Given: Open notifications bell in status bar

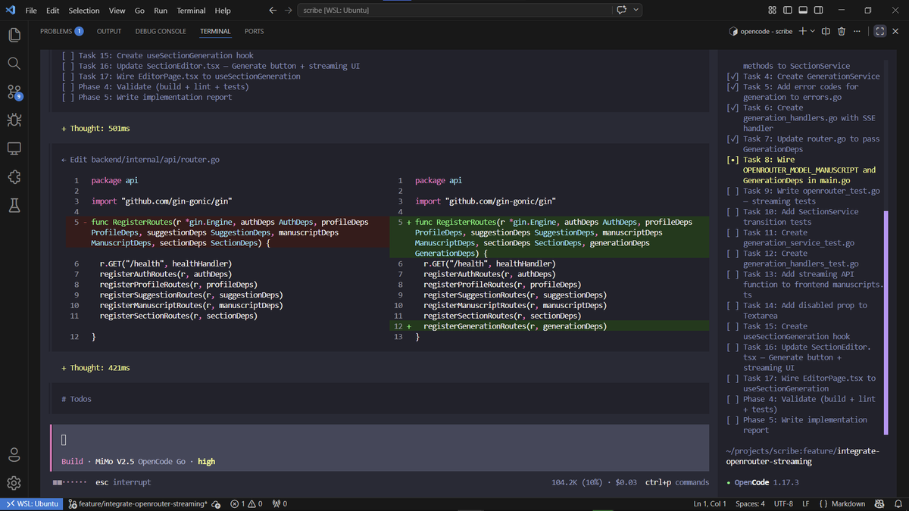Looking at the screenshot, I should [898, 503].
